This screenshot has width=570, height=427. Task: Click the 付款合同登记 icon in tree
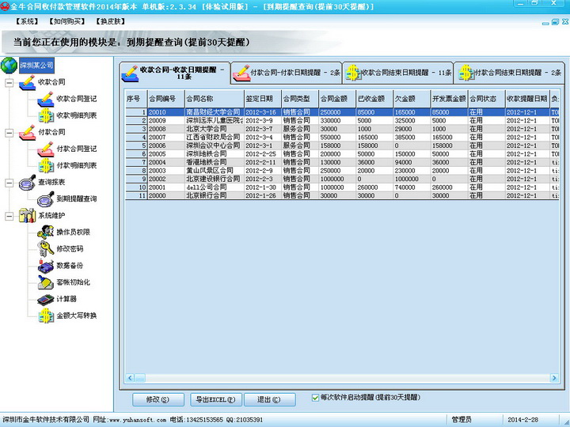[44, 149]
